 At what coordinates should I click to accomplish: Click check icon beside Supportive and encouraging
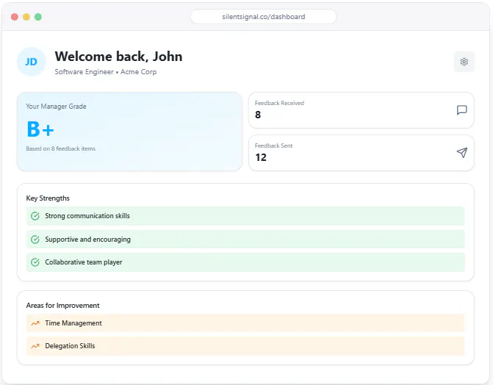[35, 240]
